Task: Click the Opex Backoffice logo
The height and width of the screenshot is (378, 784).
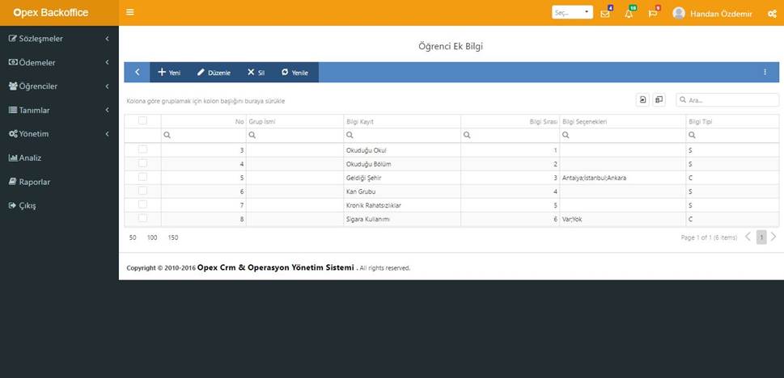Action: (50, 12)
